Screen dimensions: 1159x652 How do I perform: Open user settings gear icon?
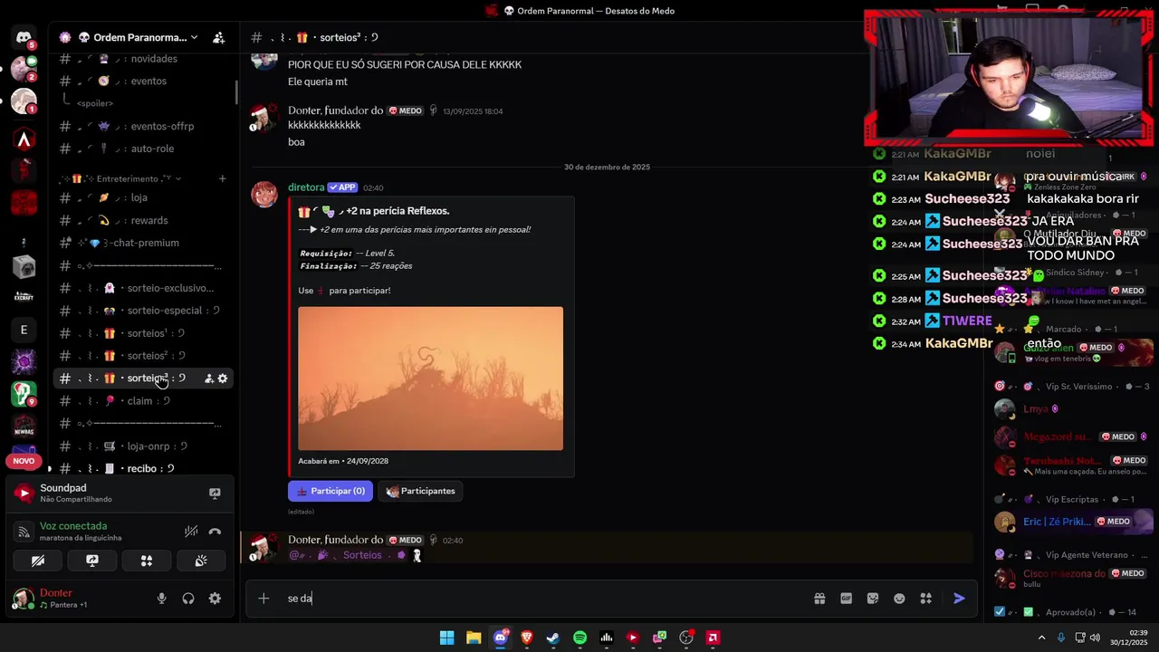[215, 599]
